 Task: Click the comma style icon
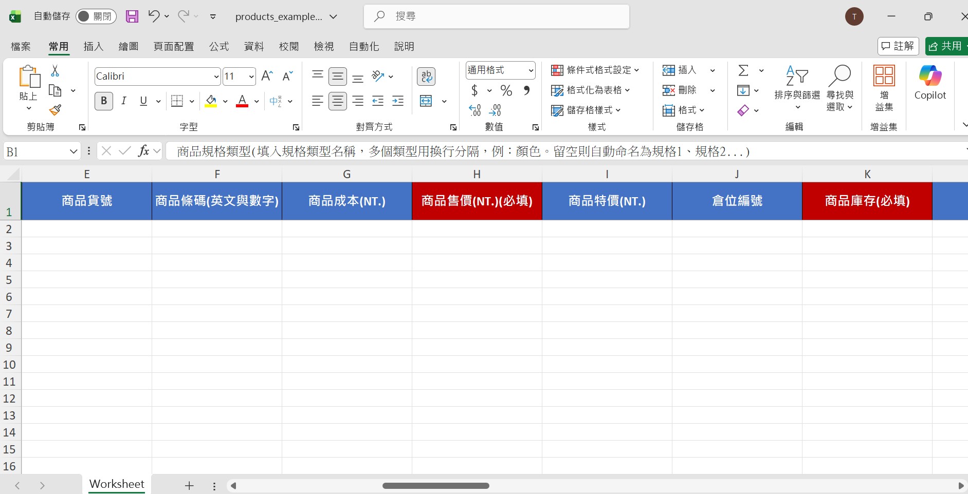526,90
